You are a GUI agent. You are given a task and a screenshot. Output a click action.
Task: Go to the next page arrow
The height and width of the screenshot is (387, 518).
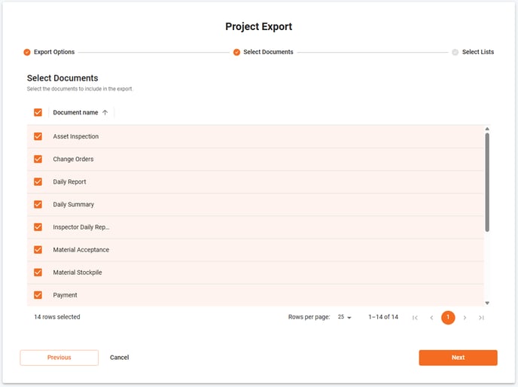465,318
